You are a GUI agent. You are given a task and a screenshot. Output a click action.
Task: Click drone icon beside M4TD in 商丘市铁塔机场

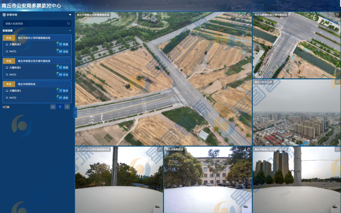tap(7, 98)
